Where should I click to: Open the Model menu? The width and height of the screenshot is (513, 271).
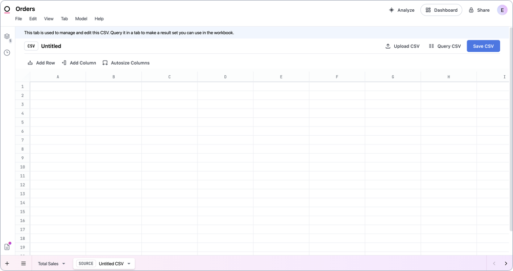[x=81, y=19]
